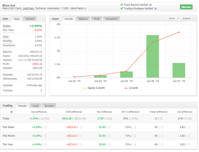Open the Goals tab in Trading panel
The height and width of the screenshot is (152, 199).
point(36,106)
